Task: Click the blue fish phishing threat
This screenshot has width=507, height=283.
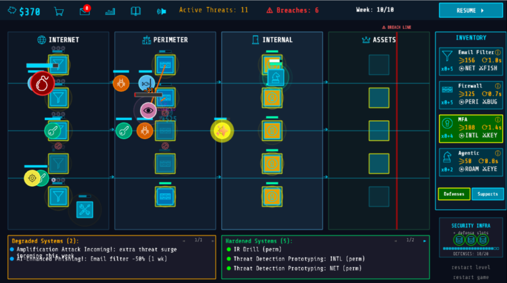Action: click(x=146, y=83)
